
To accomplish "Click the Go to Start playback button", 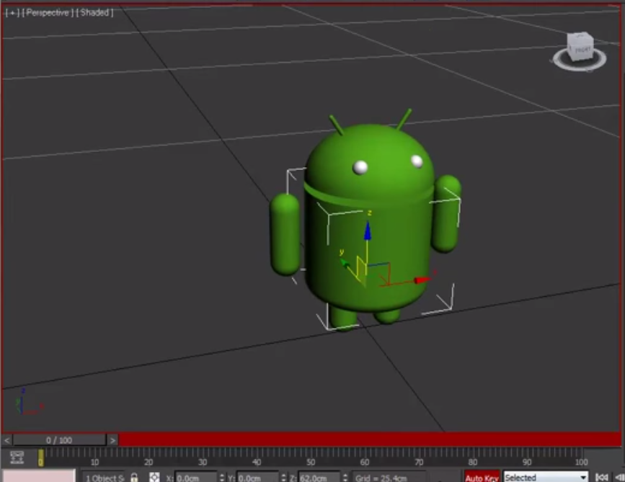I will coord(601,477).
